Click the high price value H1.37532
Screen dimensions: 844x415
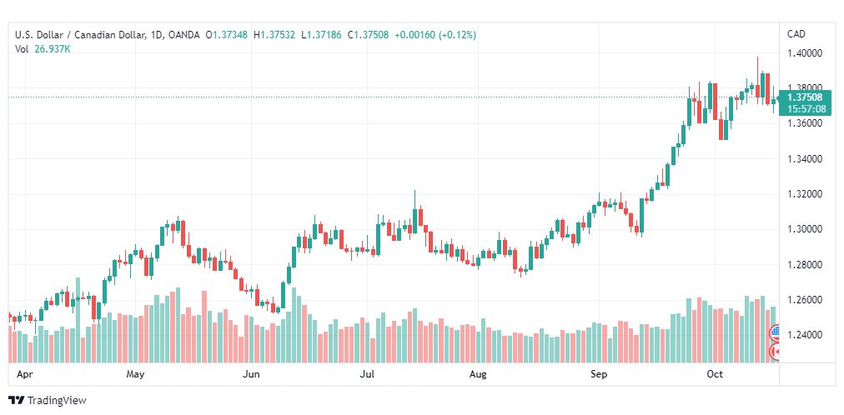click(x=274, y=35)
